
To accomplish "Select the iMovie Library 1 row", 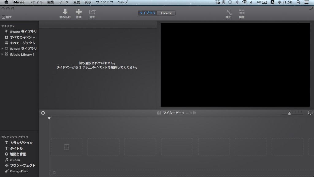I will 19,54.
